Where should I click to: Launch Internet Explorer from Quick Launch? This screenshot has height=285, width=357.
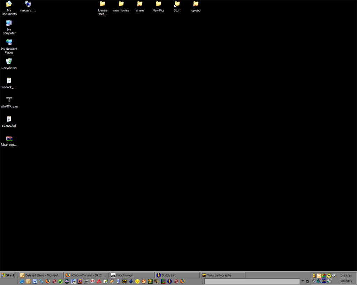click(22, 281)
